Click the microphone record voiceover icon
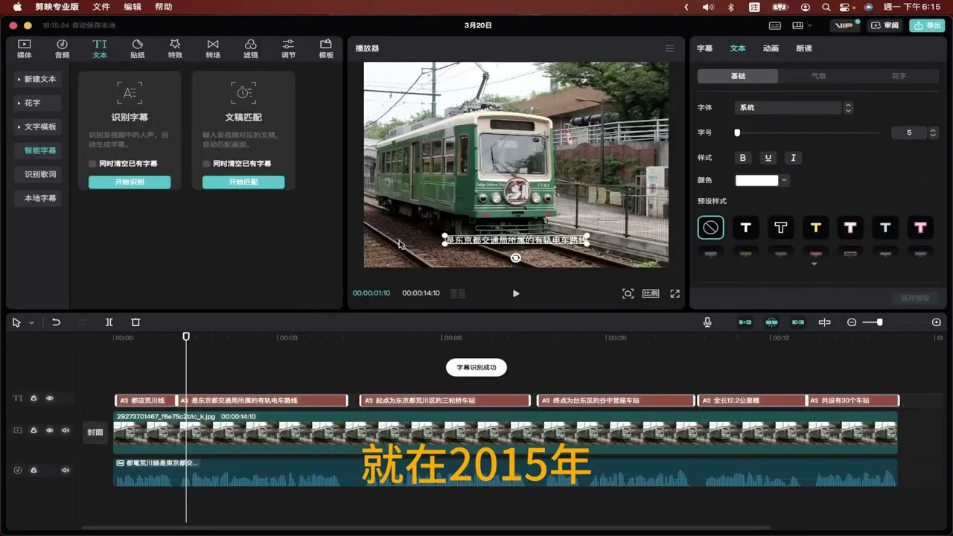953x536 pixels. pos(707,322)
